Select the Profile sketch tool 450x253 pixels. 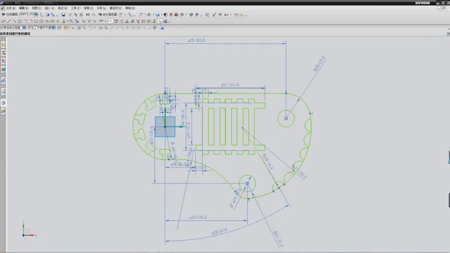3,21
